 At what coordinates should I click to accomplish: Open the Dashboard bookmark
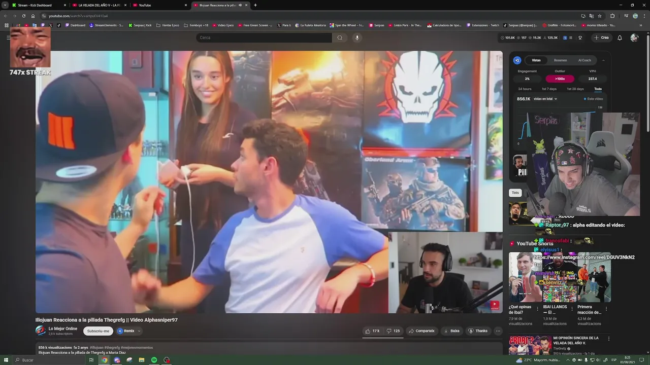pyautogui.click(x=75, y=25)
